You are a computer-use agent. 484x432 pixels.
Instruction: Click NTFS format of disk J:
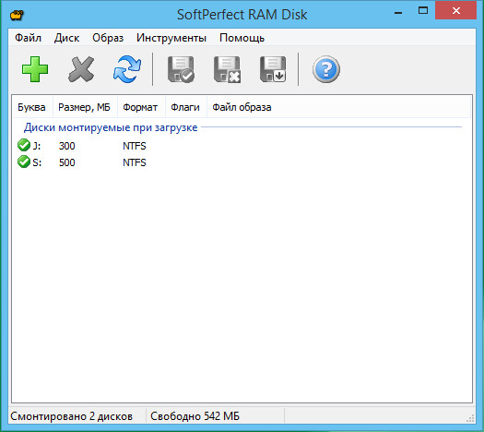tap(135, 146)
